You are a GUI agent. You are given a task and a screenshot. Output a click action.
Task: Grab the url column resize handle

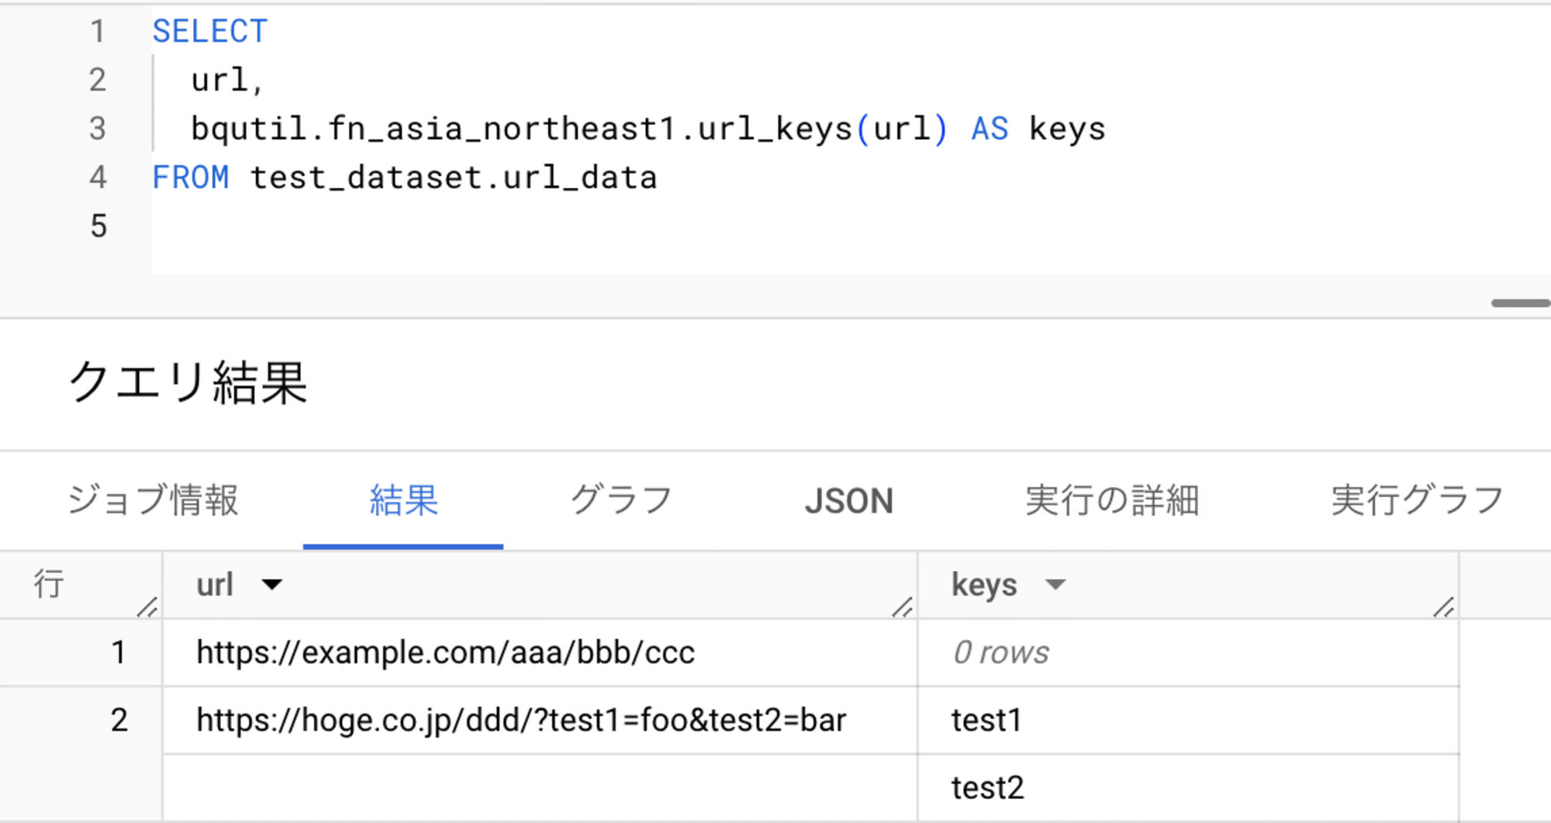tap(902, 607)
